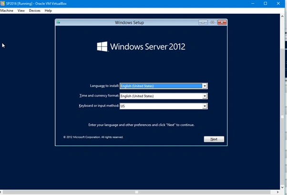Viewport: 287px width, 195px height.
Task: Open the Devices menu
Action: pyautogui.click(x=35, y=10)
